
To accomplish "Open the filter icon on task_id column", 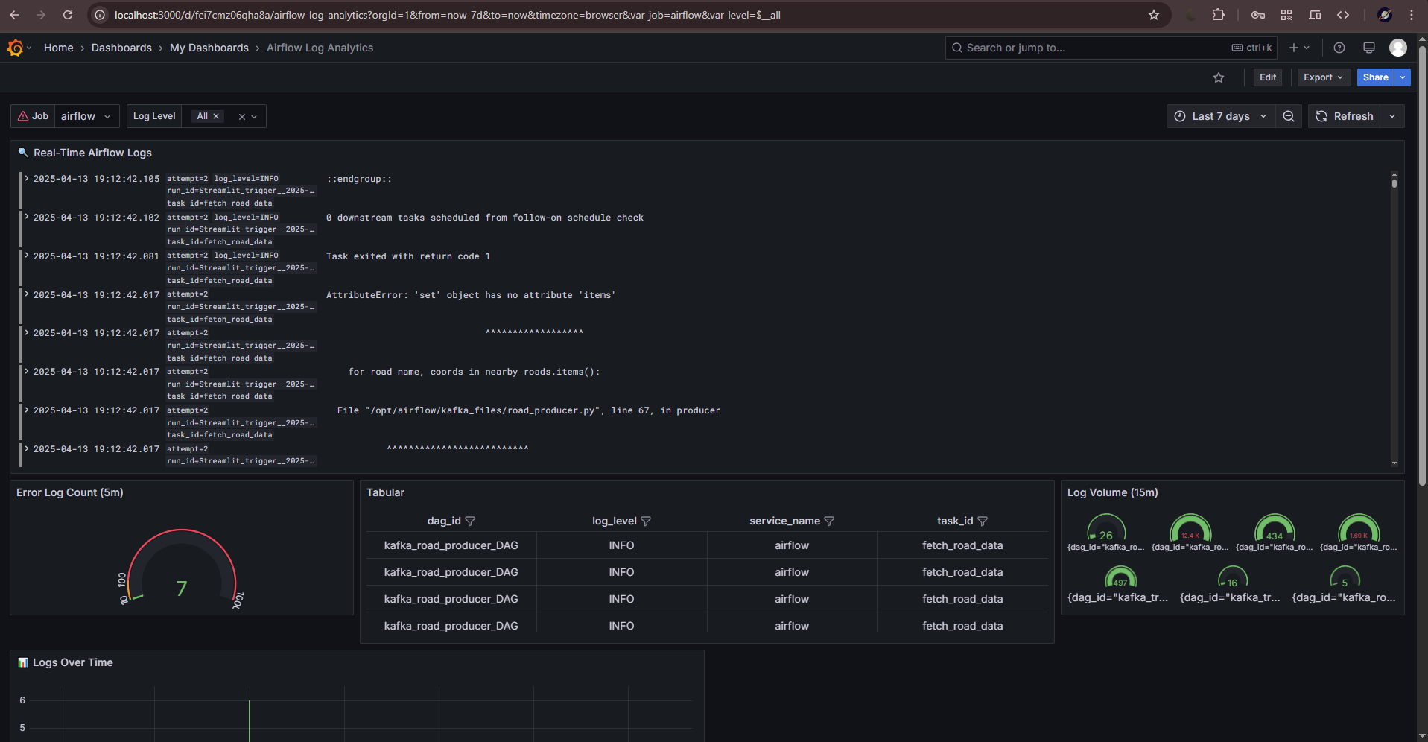I will (x=983, y=521).
